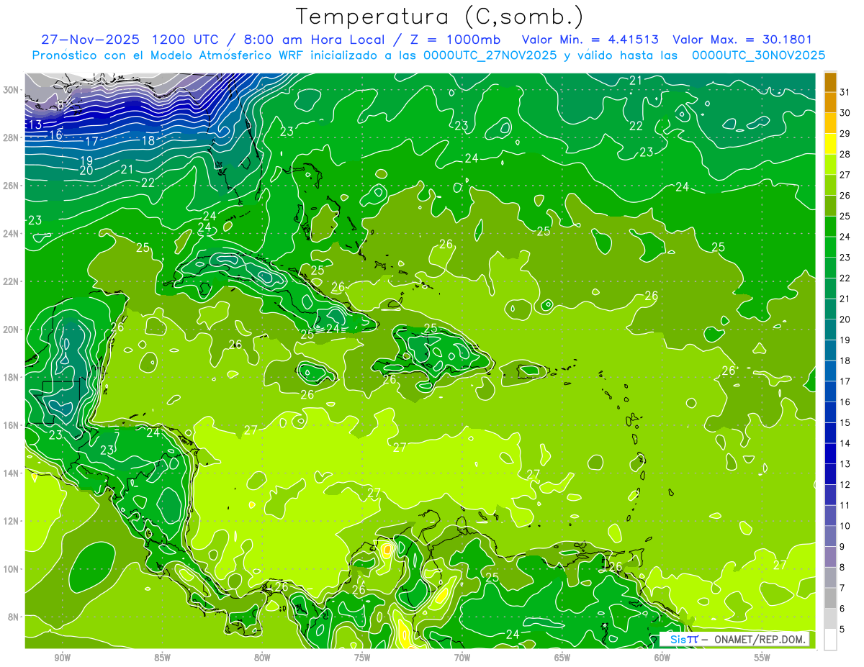Pick the orange legend swatch between 30 and 31
This screenshot has height=667, width=864.
click(830, 102)
